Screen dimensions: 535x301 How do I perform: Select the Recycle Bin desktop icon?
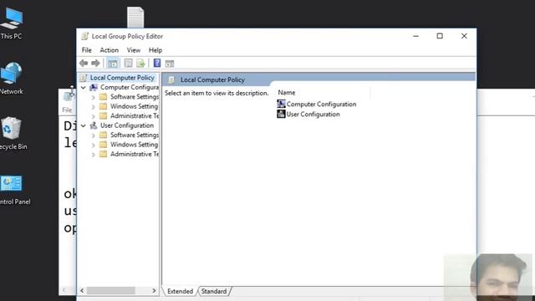(x=13, y=134)
